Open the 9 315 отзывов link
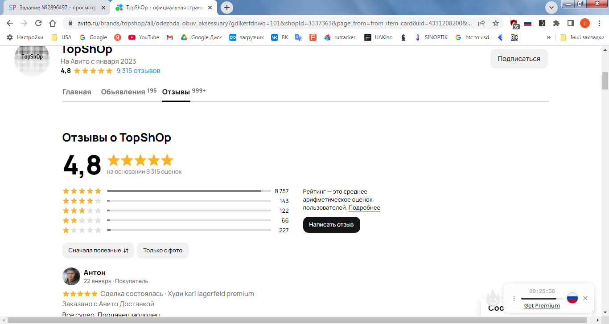 point(138,71)
